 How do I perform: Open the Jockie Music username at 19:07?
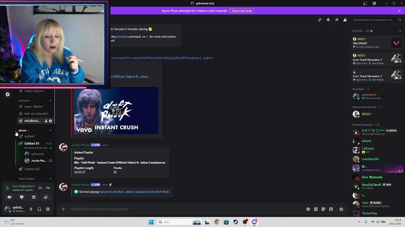click(x=80, y=145)
